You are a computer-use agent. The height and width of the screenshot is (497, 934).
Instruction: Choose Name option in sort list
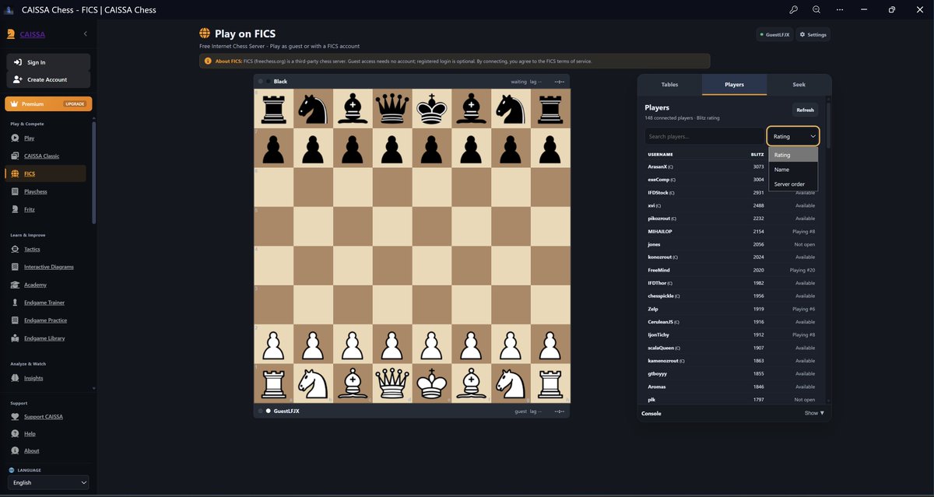(x=793, y=170)
